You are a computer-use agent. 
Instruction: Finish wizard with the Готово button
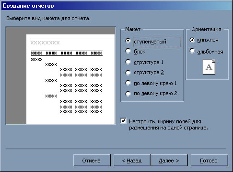(x=210, y=161)
